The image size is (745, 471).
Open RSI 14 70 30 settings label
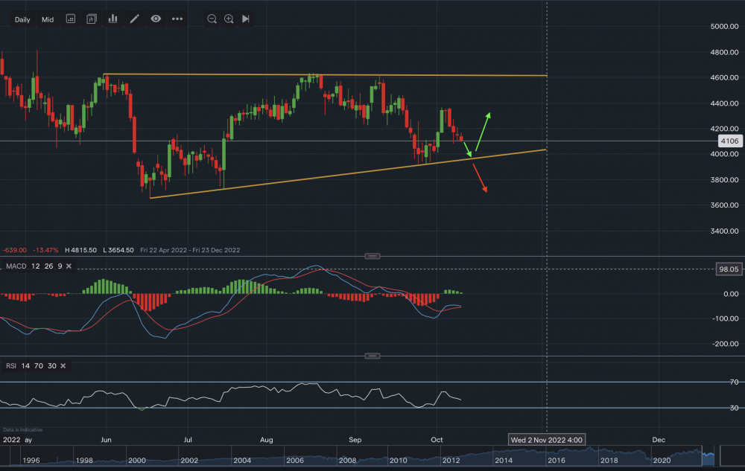[x=31, y=366]
